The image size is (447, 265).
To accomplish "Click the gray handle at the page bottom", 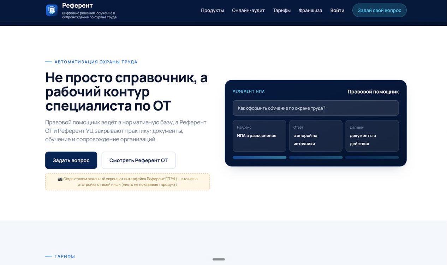I will point(219,259).
